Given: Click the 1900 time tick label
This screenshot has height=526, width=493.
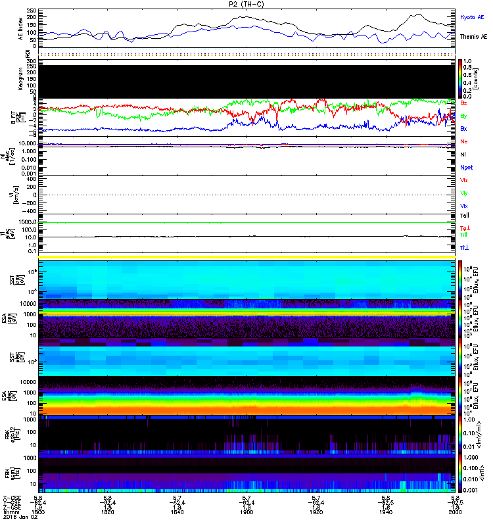Looking at the screenshot, I should tap(246, 512).
